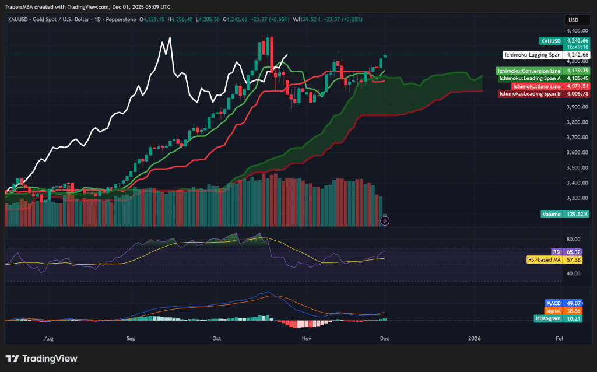
Task: Click the Histogram value label
Action: pyautogui.click(x=548, y=318)
